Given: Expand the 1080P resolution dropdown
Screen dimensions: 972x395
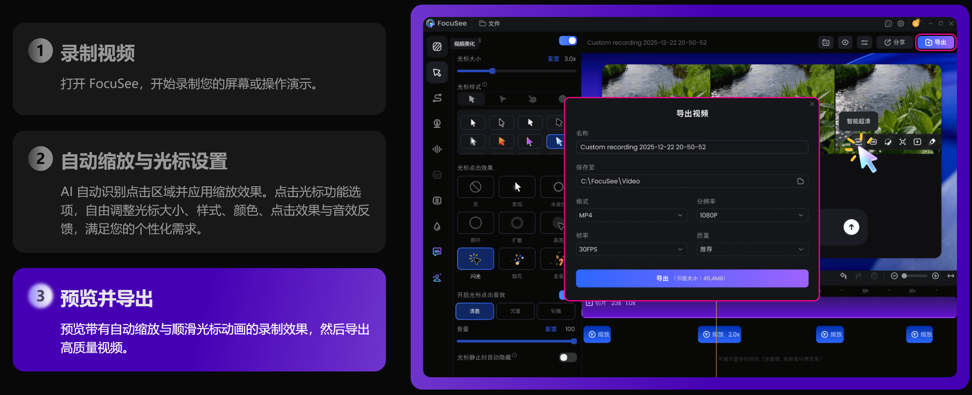Looking at the screenshot, I should click(x=751, y=215).
